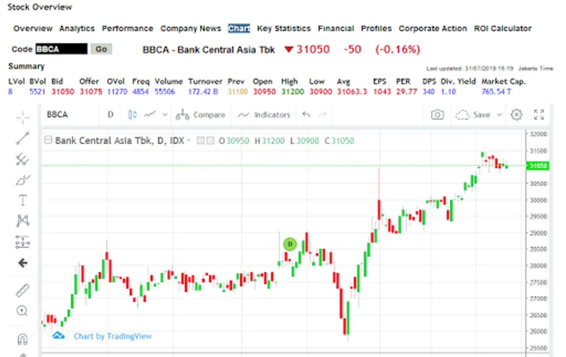Activate the zoom in tool
Viewport: 566px width, 357px height.
point(23,311)
